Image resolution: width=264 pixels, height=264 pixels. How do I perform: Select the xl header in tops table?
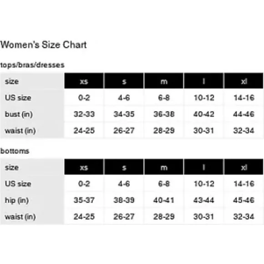pos(244,81)
